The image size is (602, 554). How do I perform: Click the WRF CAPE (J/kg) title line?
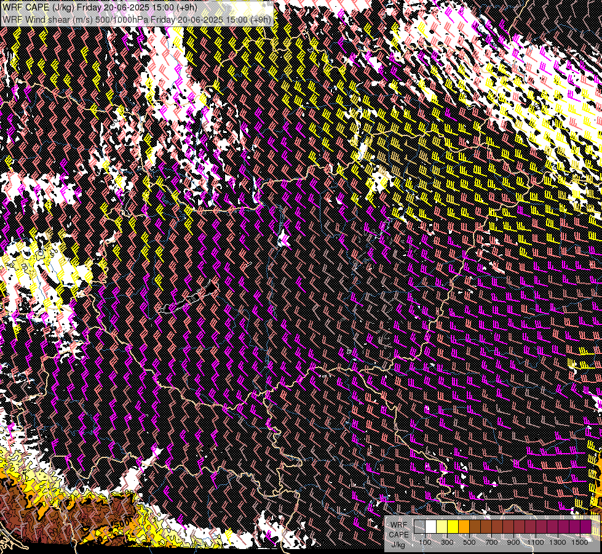coord(100,7)
